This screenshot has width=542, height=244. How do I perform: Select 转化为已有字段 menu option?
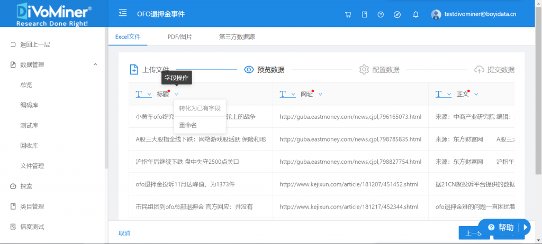tap(200, 108)
